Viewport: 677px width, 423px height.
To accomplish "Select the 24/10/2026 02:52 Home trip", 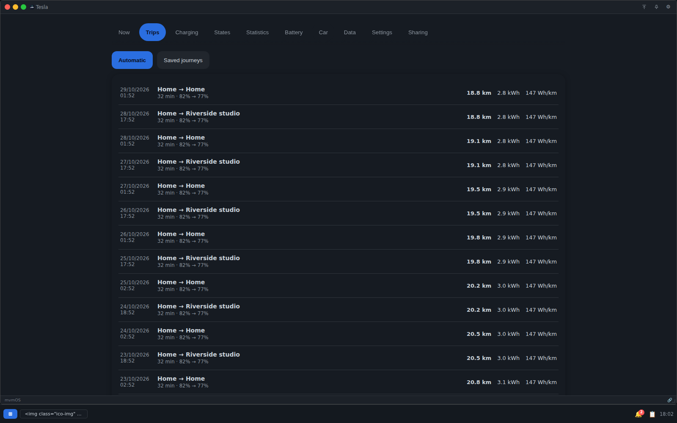I will click(338, 334).
